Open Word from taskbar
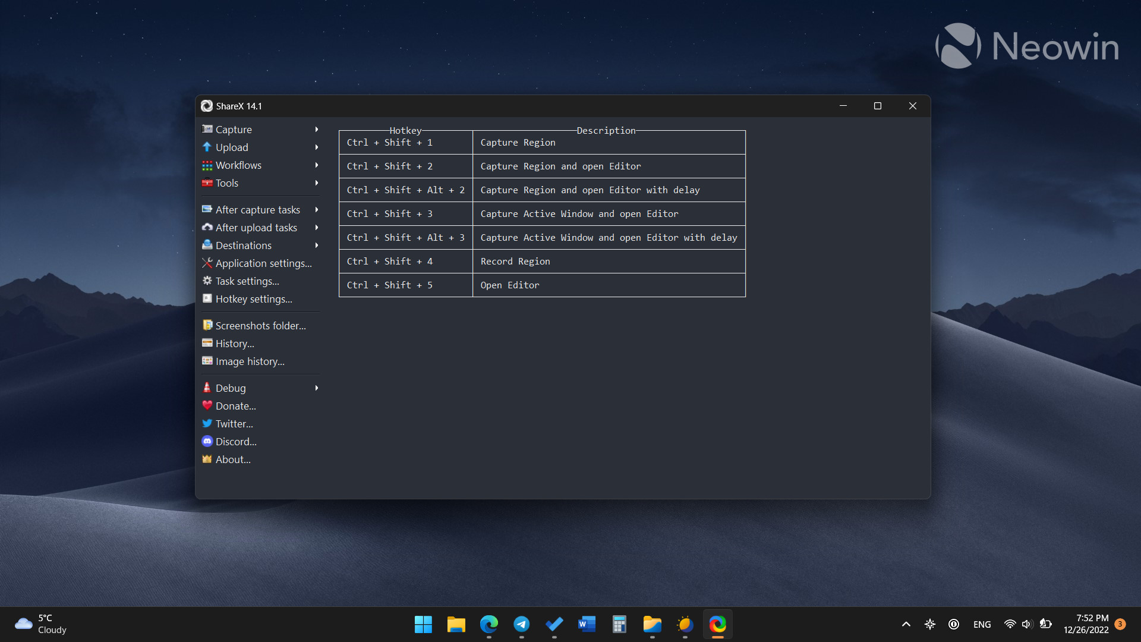The width and height of the screenshot is (1141, 642). click(587, 624)
